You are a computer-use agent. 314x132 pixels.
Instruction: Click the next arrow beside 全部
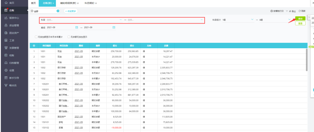(x=58, y=11)
